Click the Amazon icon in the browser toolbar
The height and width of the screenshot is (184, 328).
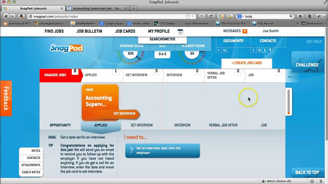(22, 16)
